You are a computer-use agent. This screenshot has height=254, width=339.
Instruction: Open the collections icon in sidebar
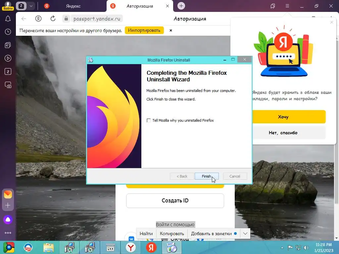click(x=8, y=45)
